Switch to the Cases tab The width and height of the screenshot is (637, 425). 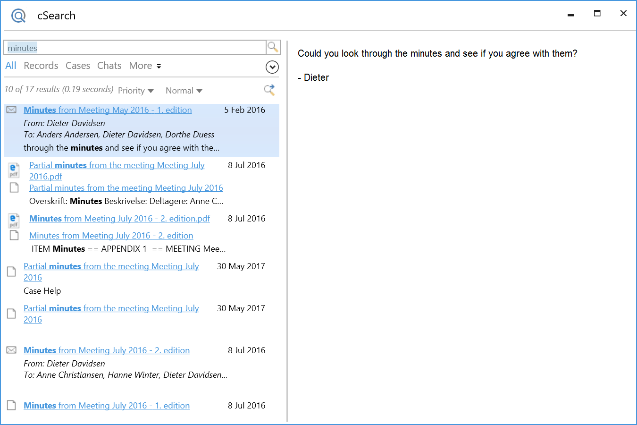[78, 66]
